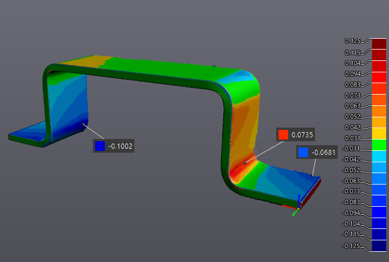The width and height of the screenshot is (389, 262).
Task: Select the 0.0735 deviation annotation label
Action: click(x=296, y=134)
